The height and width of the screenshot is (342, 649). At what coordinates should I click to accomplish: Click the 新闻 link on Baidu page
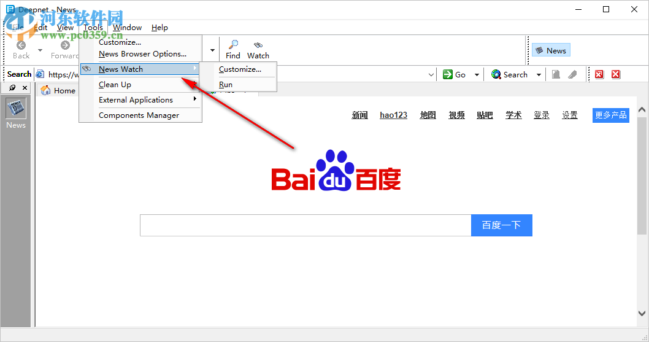pos(359,115)
